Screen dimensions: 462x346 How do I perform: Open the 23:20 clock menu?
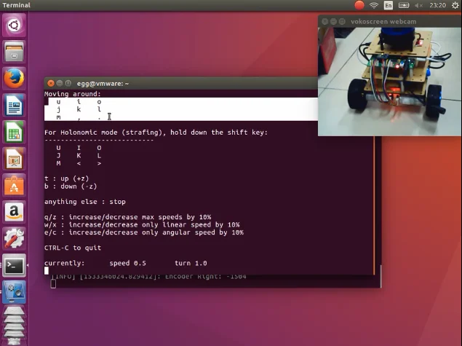tap(437, 5)
